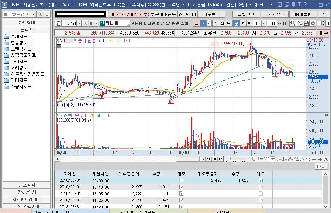
Task: Click the chart list icon left of stock code
Action: click(58, 23)
